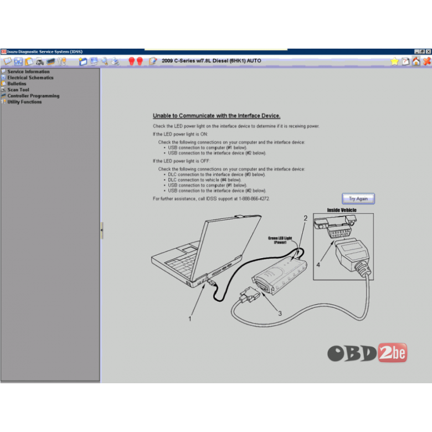Viewport: 432px width, 432px height.
Task: Click the starred folder icon in toolbar
Action: 83,61
